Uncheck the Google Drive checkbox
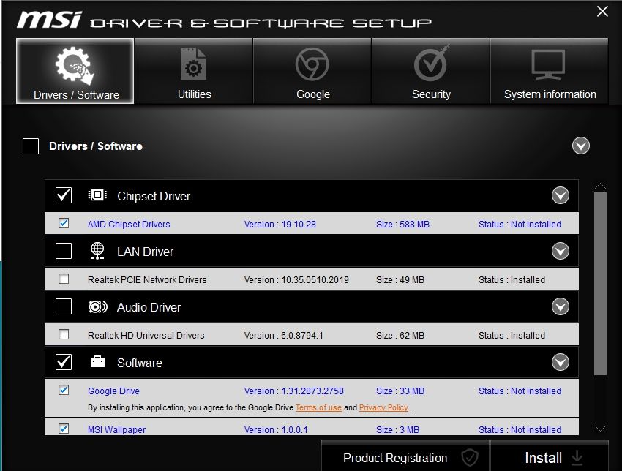The image size is (622, 471). (x=64, y=390)
